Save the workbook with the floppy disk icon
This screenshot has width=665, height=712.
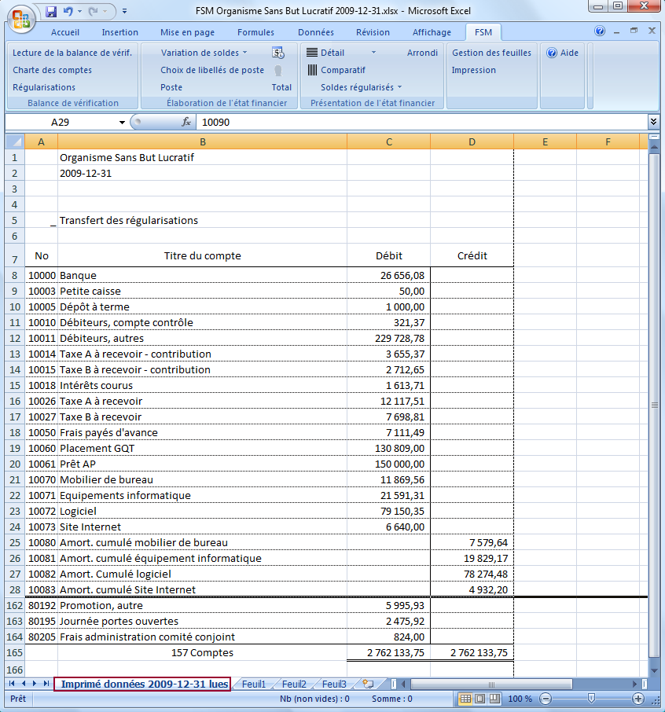[x=51, y=12]
